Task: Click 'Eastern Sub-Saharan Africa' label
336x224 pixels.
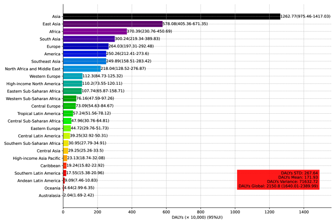Action: click(x=34, y=91)
